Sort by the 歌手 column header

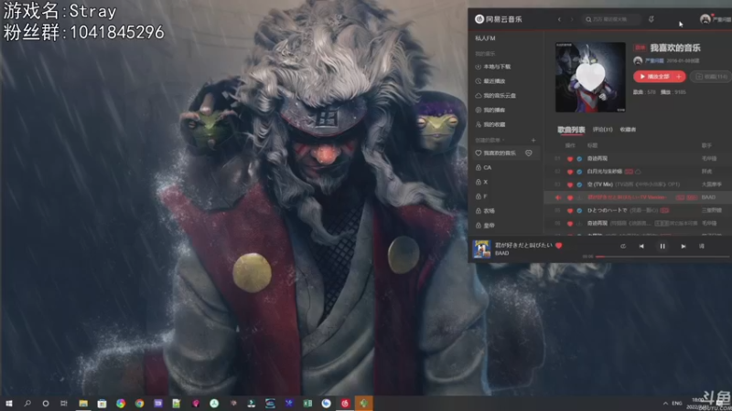pos(706,145)
